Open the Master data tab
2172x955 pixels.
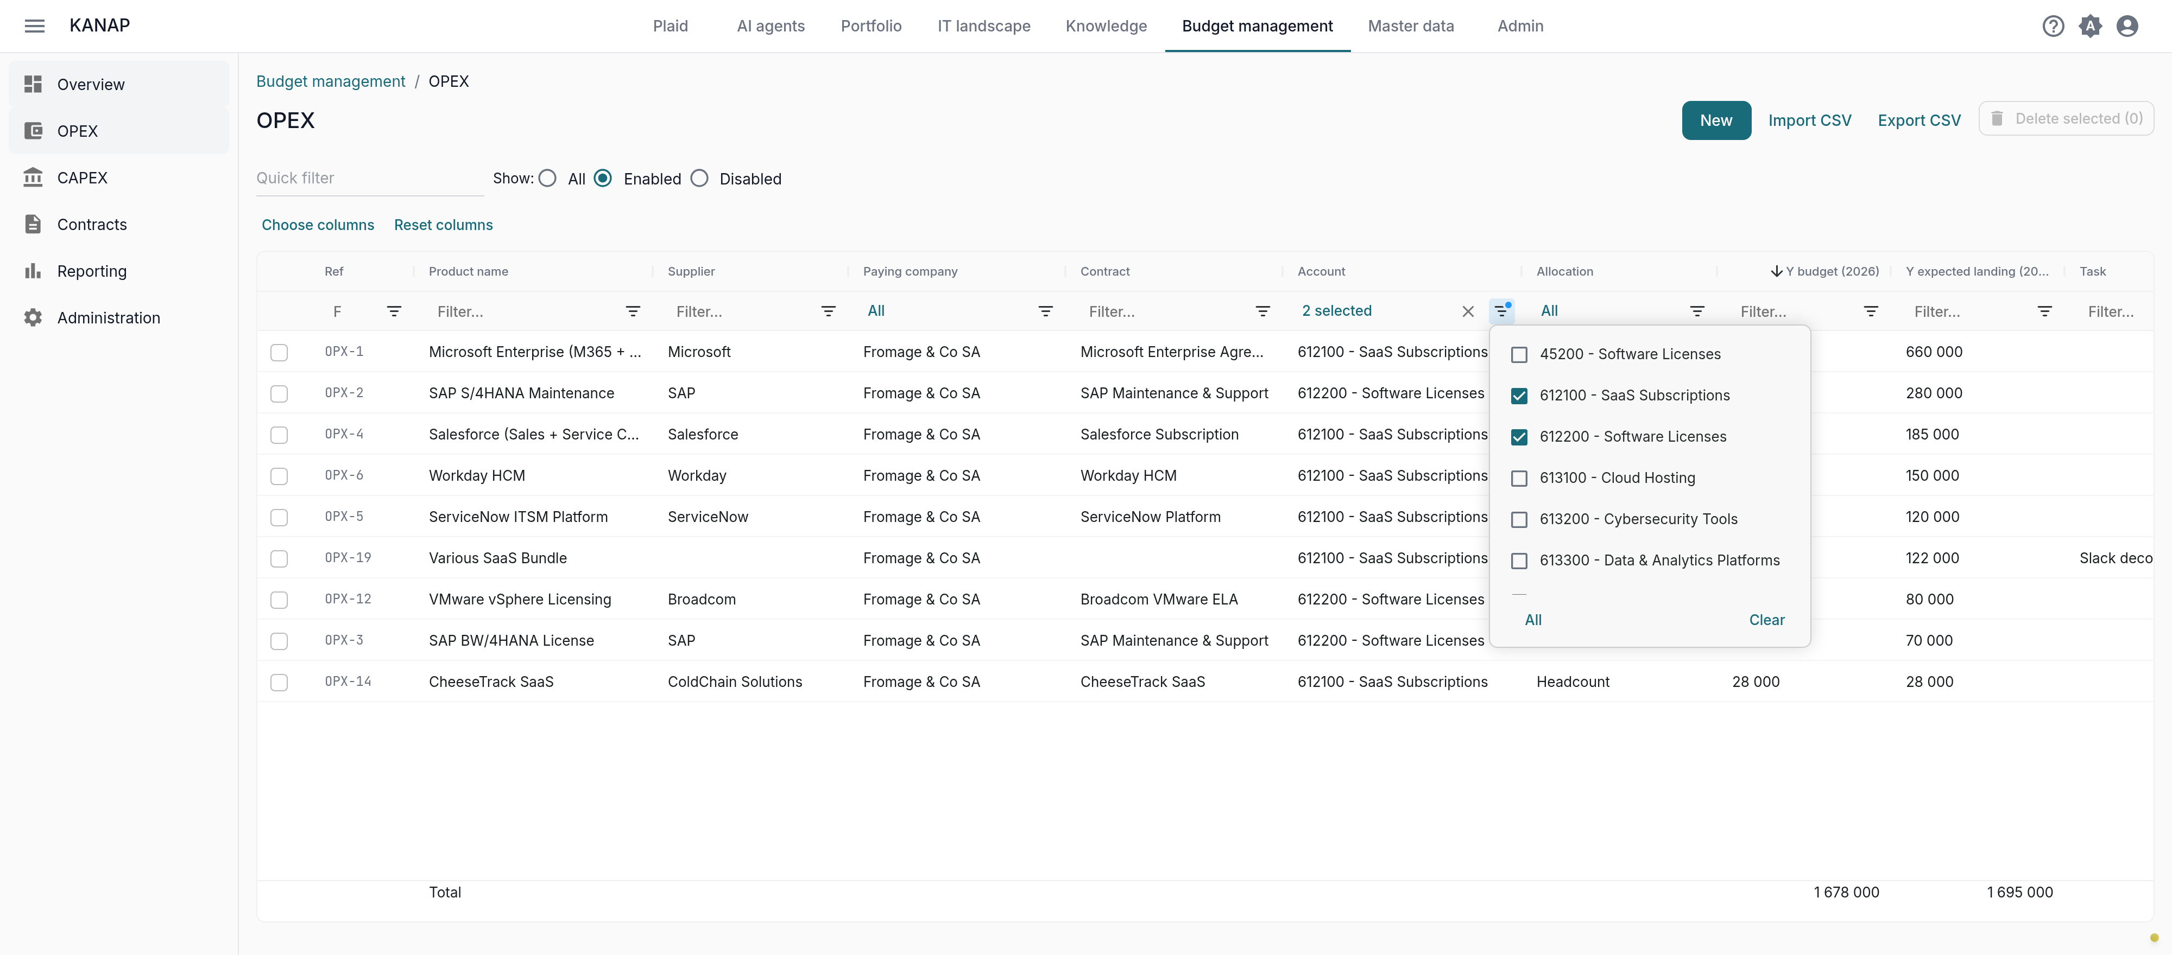click(x=1411, y=26)
